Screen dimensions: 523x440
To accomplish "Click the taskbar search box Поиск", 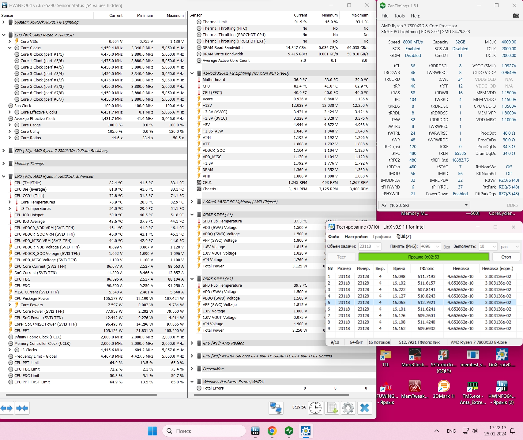I will pos(204,431).
